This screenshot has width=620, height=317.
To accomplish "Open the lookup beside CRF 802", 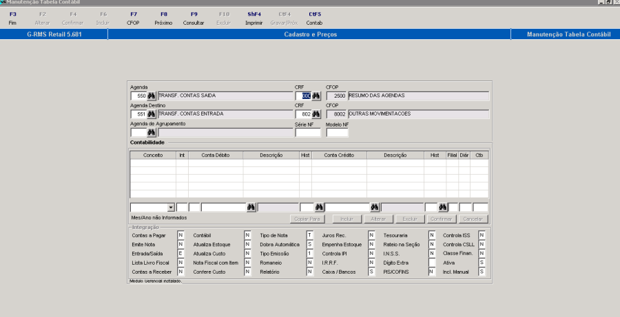I will tap(316, 114).
